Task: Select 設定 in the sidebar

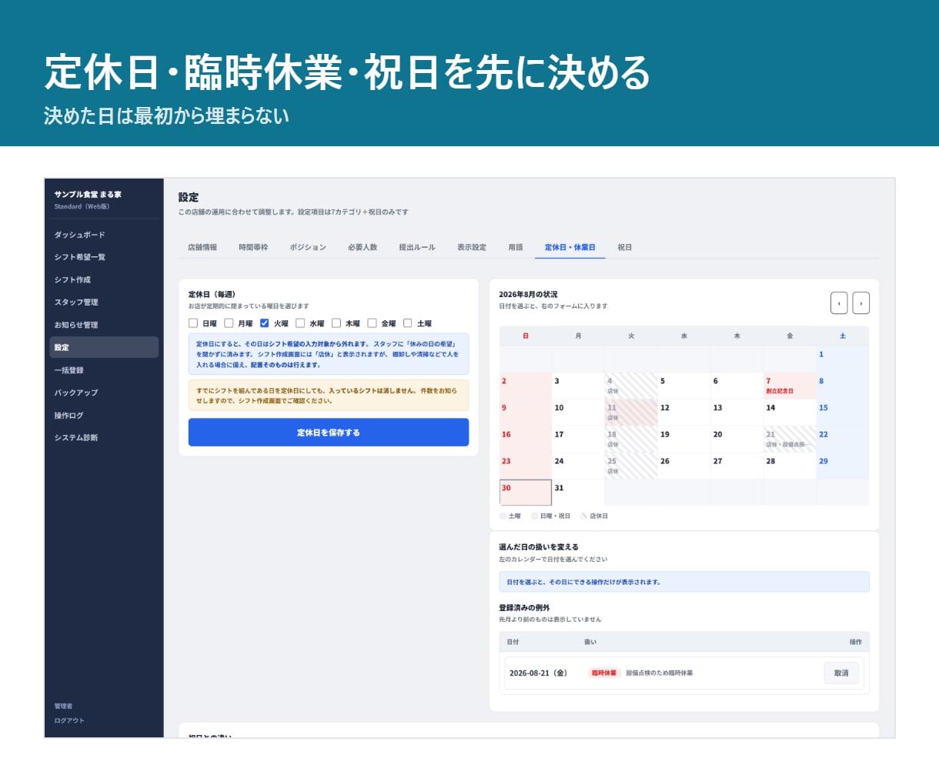Action: (104, 347)
